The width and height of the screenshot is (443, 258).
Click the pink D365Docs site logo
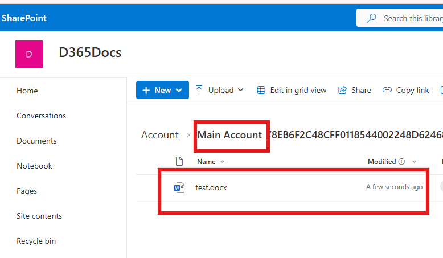(x=29, y=54)
